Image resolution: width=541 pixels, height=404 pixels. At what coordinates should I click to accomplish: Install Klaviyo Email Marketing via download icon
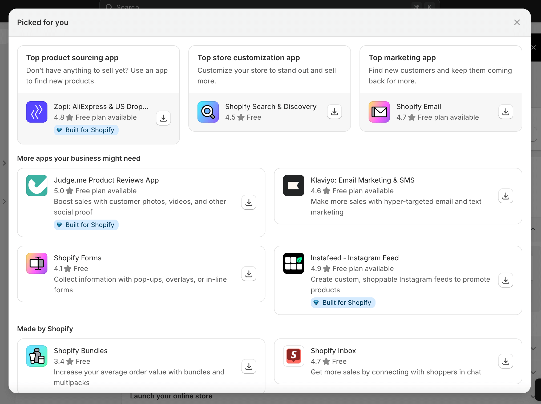(506, 196)
